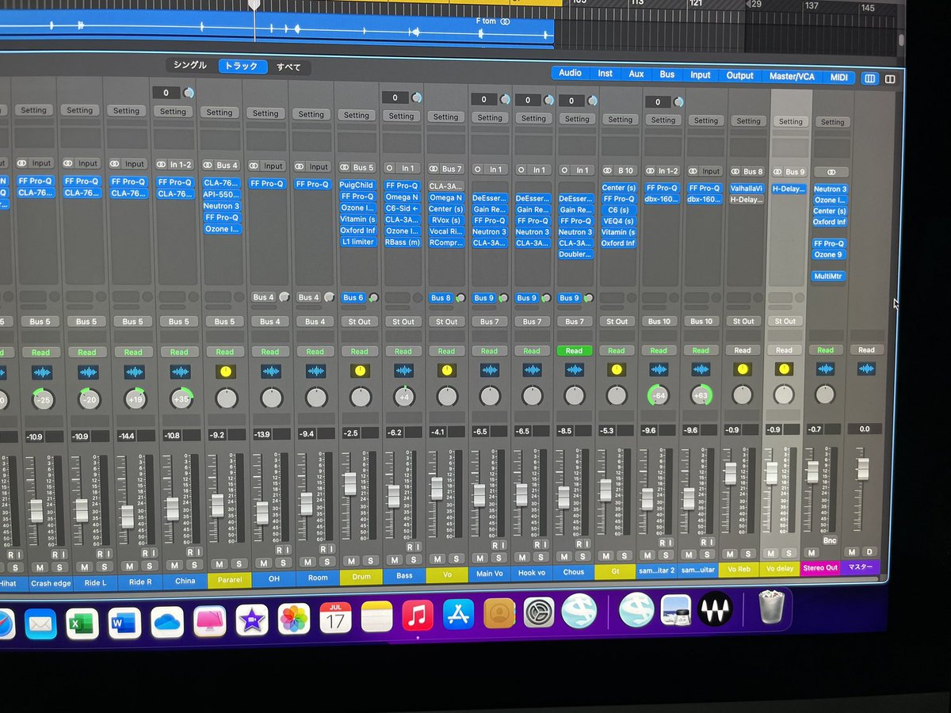Open Ozone 9 plugin on Stereo Out
The height and width of the screenshot is (713, 951).
point(829,254)
